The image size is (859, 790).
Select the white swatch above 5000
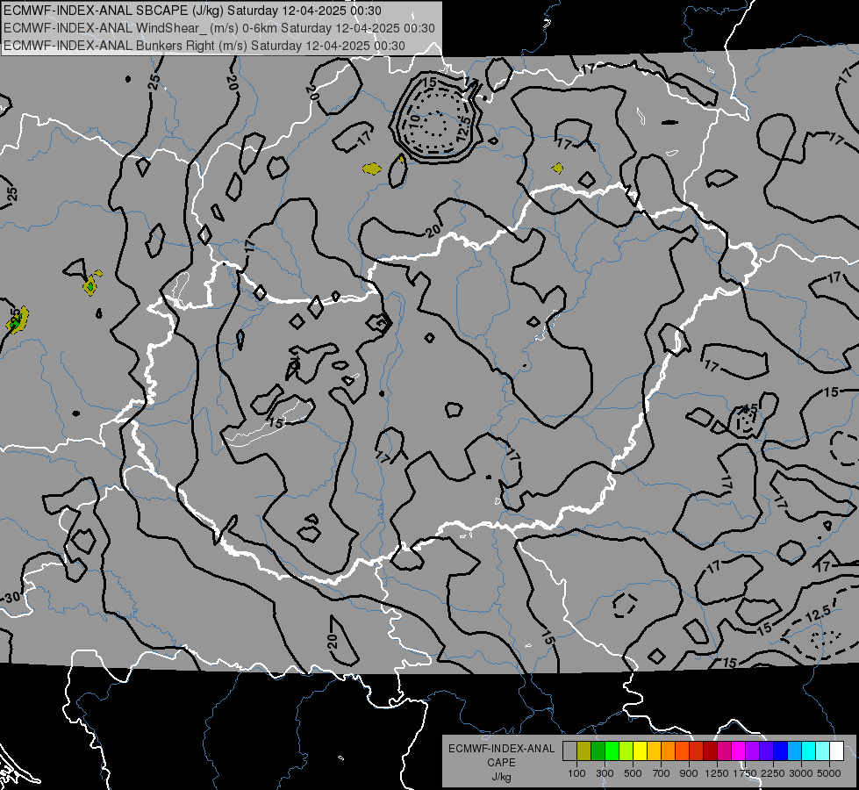tap(837, 750)
